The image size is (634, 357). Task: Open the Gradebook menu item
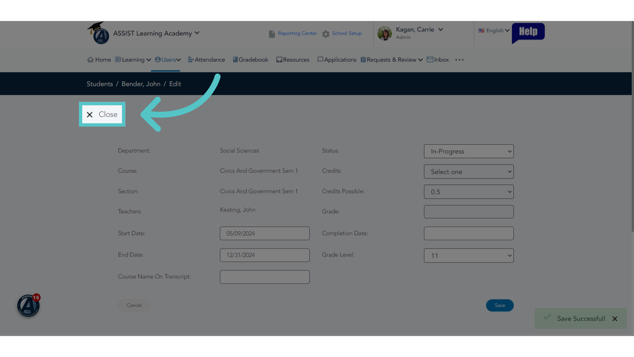251,60
